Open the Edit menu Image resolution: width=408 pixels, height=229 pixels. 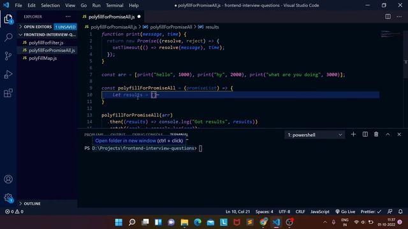[31, 5]
